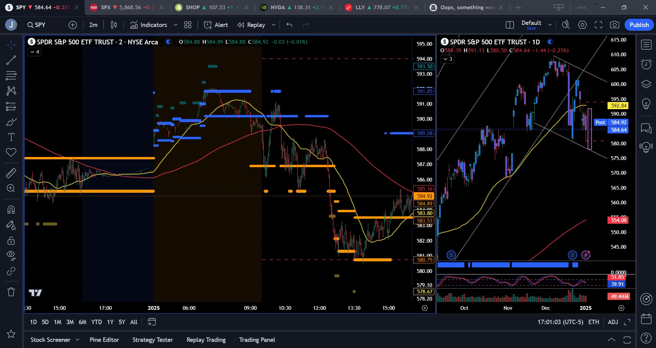Open the object tree layers panel

(x=646, y=84)
